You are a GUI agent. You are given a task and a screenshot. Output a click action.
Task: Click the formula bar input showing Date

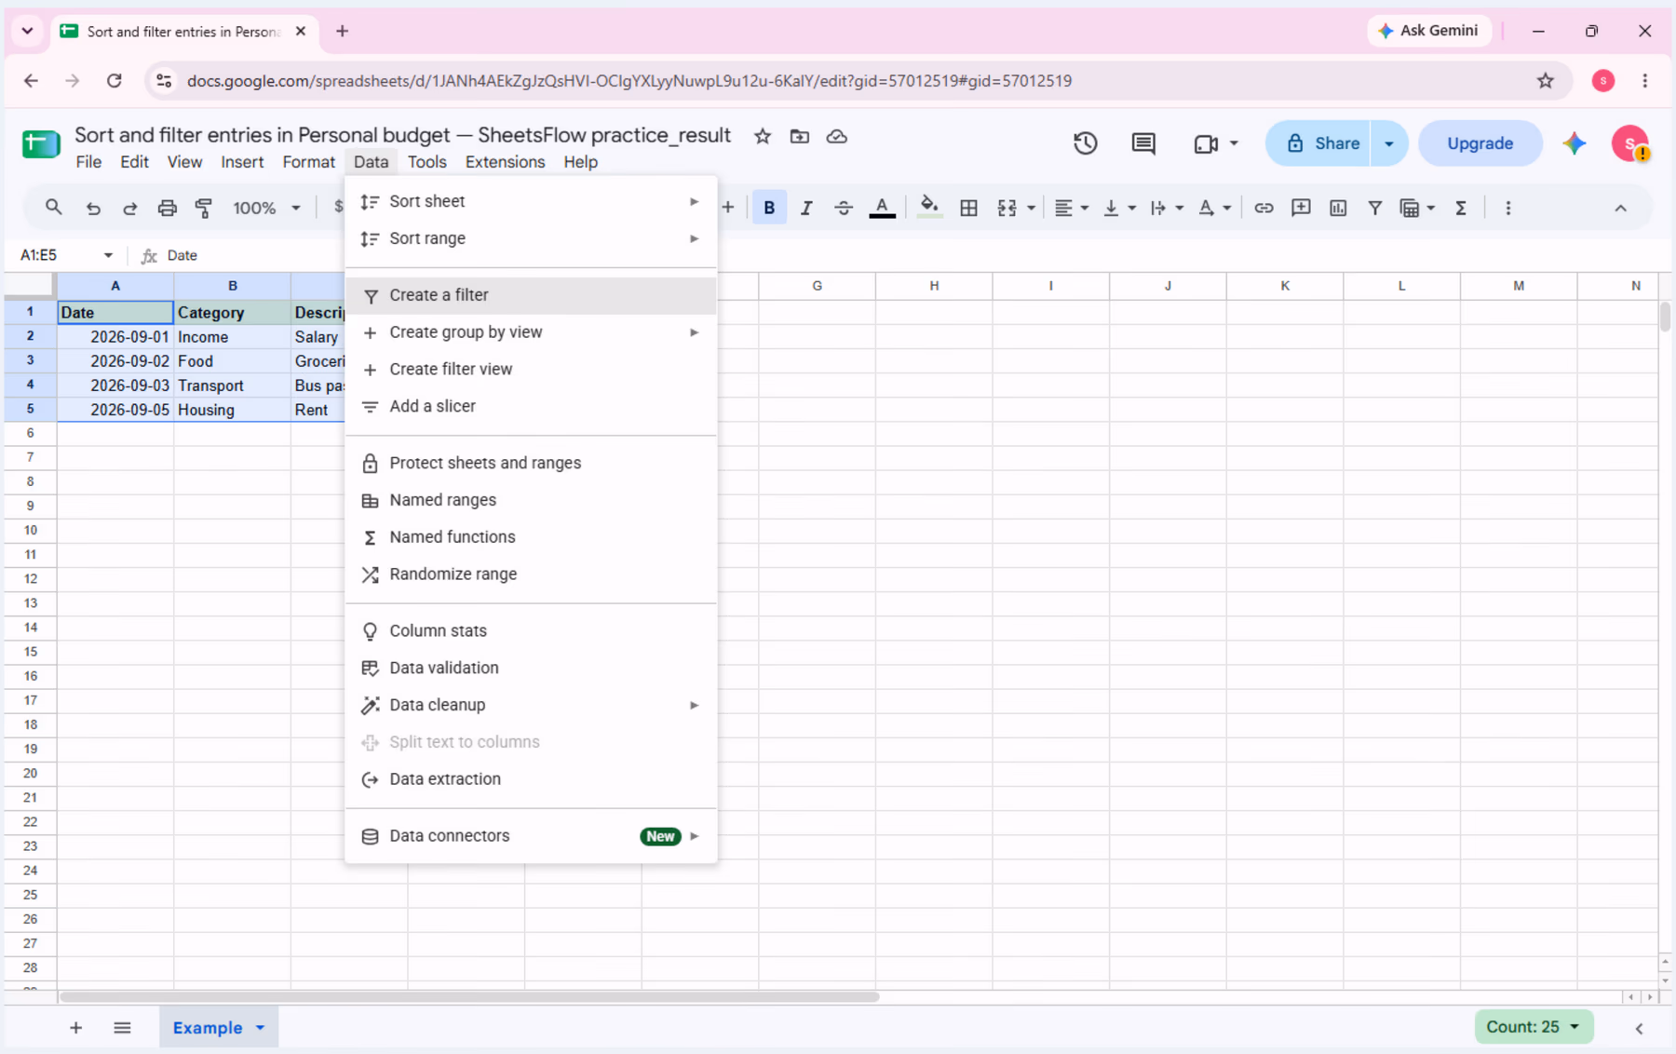click(x=912, y=255)
